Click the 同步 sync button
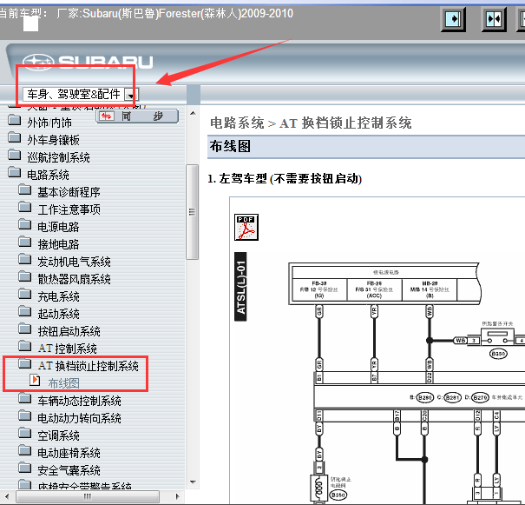525x505 pixels. tap(137, 116)
